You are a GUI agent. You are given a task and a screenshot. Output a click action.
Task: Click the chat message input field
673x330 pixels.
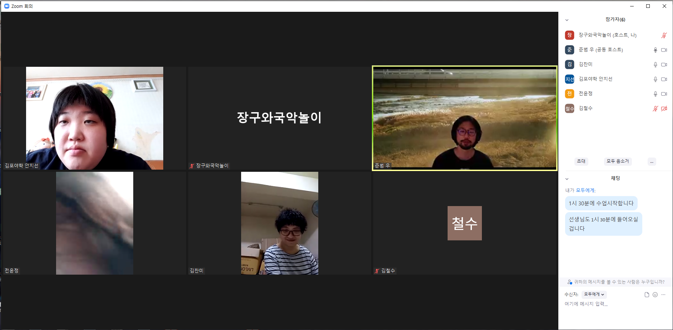click(x=614, y=304)
